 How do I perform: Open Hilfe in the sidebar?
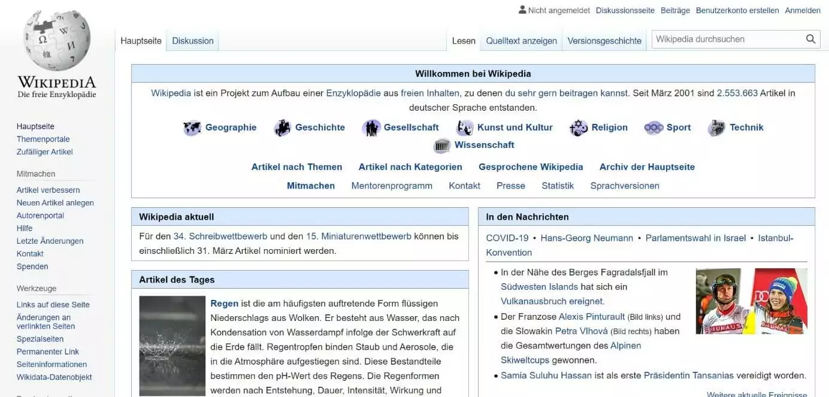(x=25, y=228)
